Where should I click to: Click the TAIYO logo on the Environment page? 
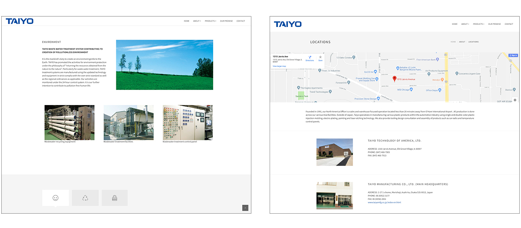[x=20, y=21]
